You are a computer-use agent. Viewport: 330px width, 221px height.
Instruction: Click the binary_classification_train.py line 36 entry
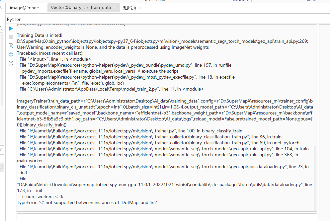150,137
